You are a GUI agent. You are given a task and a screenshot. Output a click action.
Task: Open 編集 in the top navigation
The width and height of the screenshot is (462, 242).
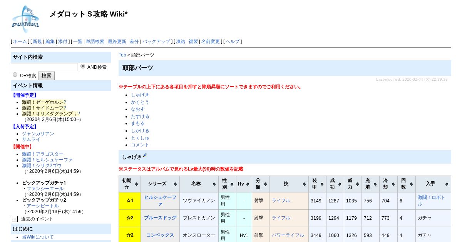(50, 41)
